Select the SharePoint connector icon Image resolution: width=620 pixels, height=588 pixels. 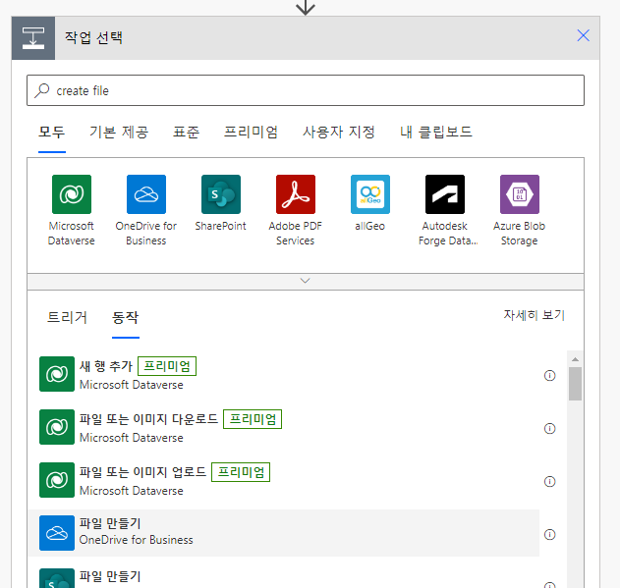click(221, 194)
